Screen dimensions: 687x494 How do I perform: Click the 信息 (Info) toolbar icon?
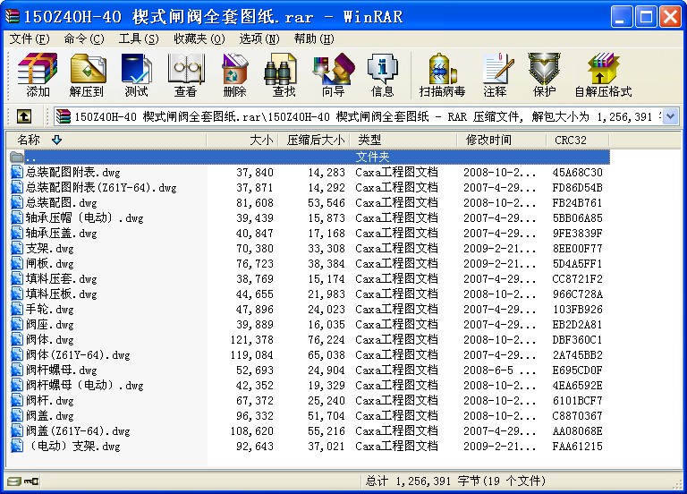(x=382, y=74)
